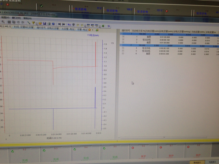The height and width of the screenshot is (164, 219).
Task: Click the second layout window icon
Action: tap(92, 26)
